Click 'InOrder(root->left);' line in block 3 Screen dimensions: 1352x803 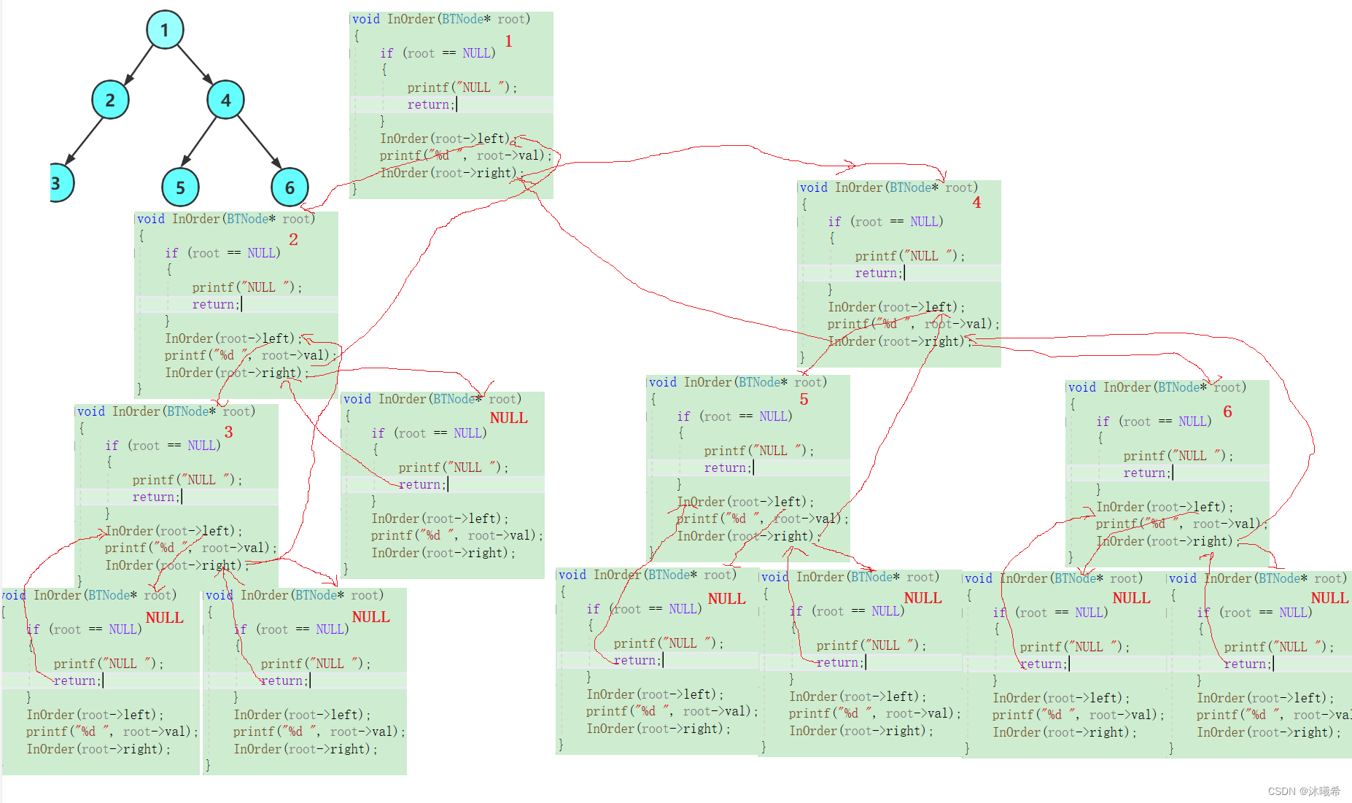(174, 531)
